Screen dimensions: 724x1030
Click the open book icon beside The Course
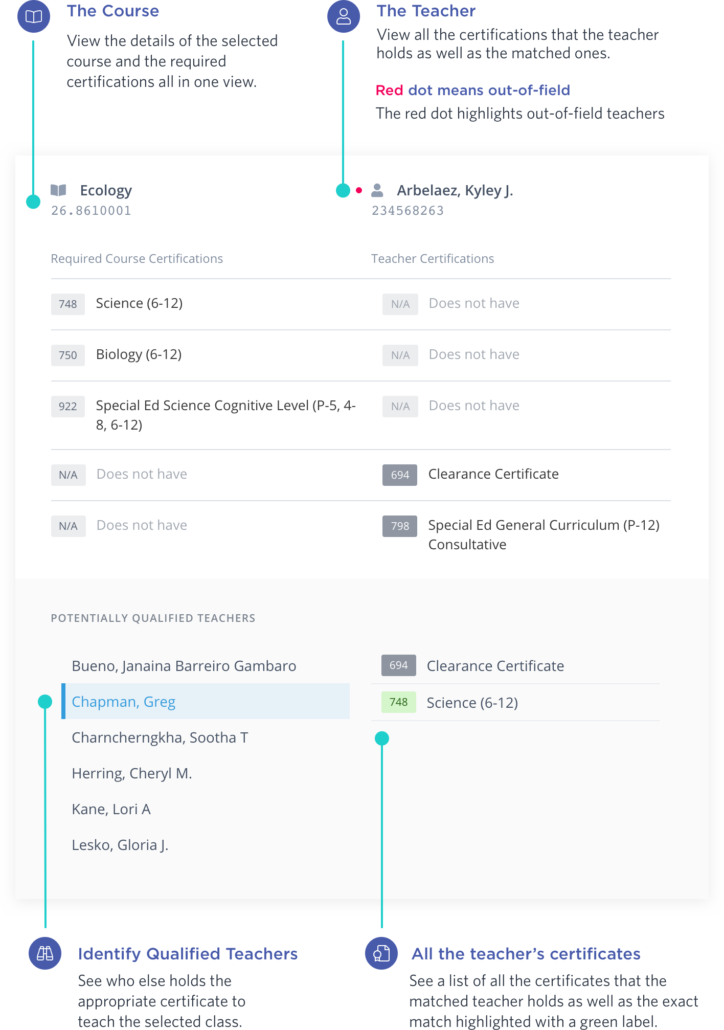click(x=34, y=16)
